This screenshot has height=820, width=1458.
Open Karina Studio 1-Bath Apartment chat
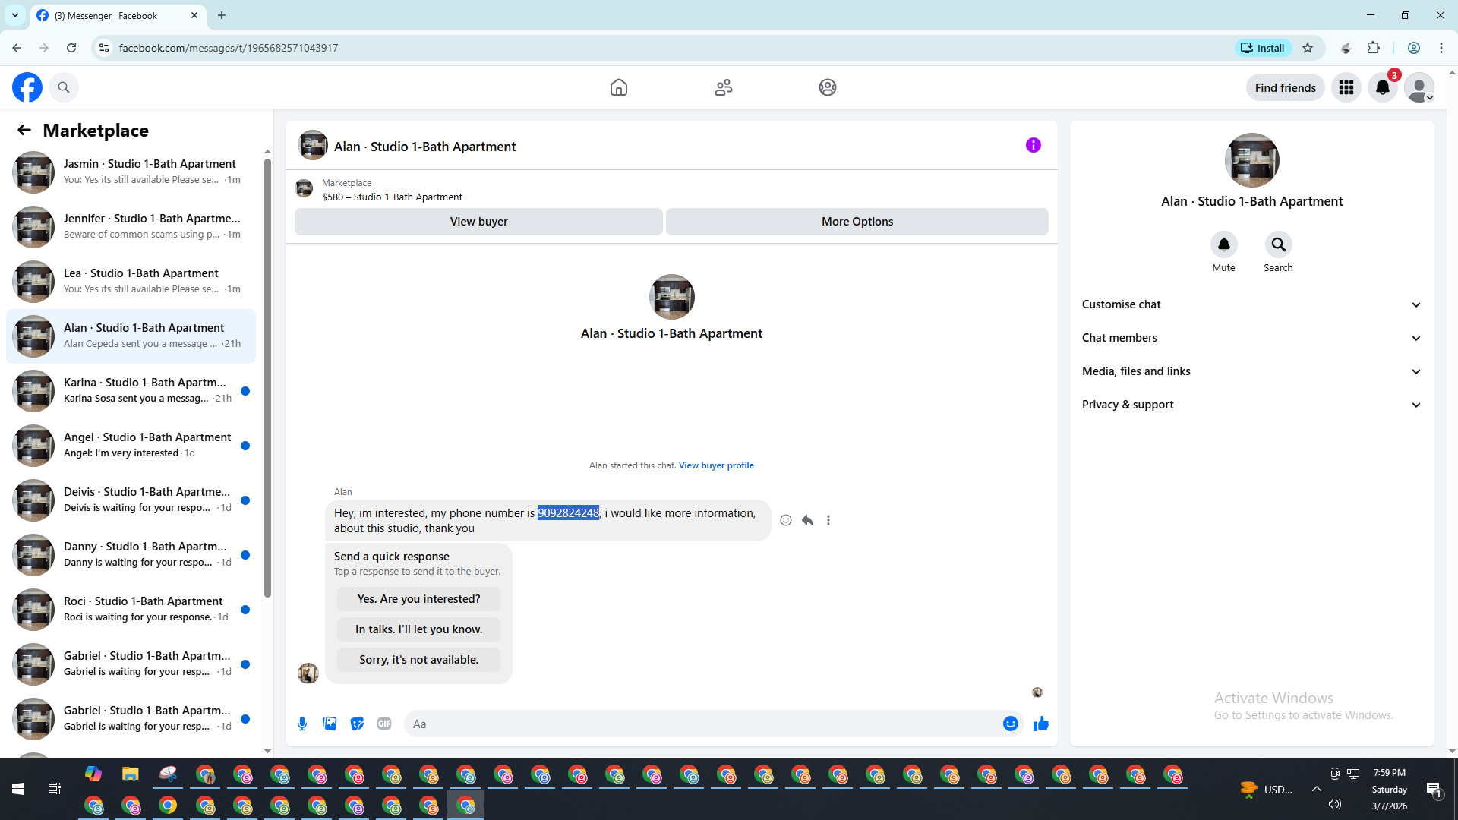tap(131, 391)
